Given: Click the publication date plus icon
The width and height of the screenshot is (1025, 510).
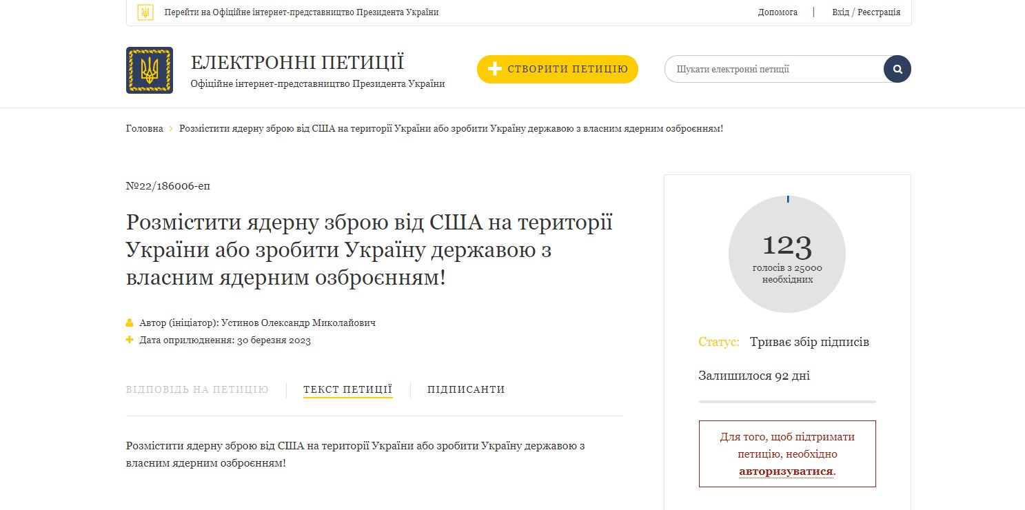Looking at the screenshot, I should 130,340.
